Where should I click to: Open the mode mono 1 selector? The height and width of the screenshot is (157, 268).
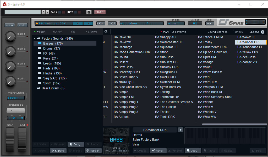click(x=176, y=23)
